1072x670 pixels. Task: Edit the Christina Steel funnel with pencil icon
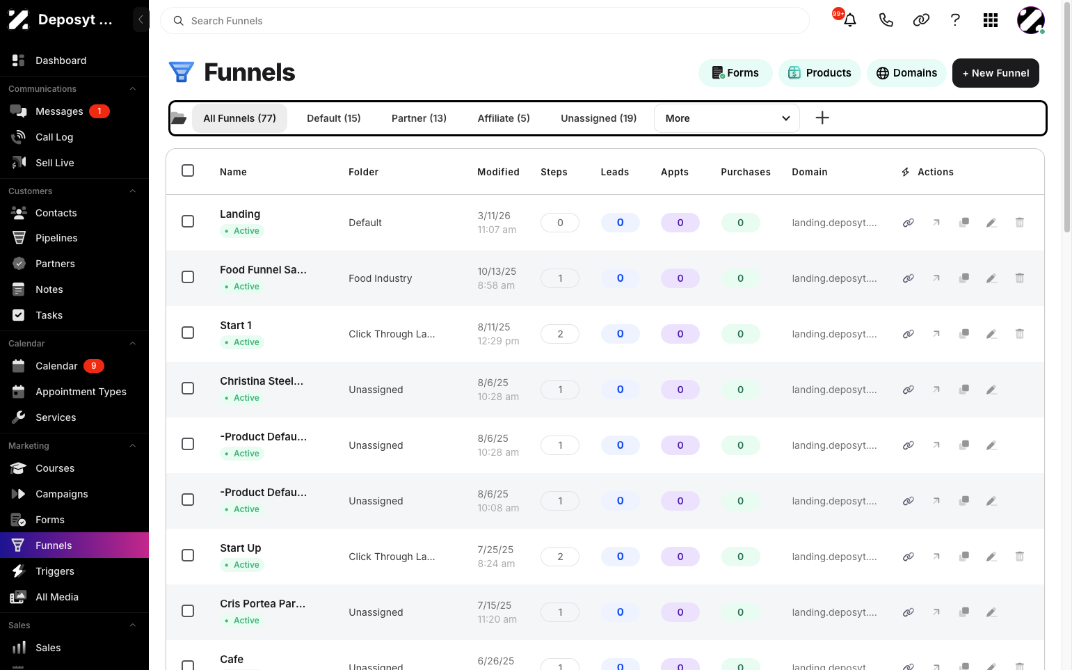(992, 390)
